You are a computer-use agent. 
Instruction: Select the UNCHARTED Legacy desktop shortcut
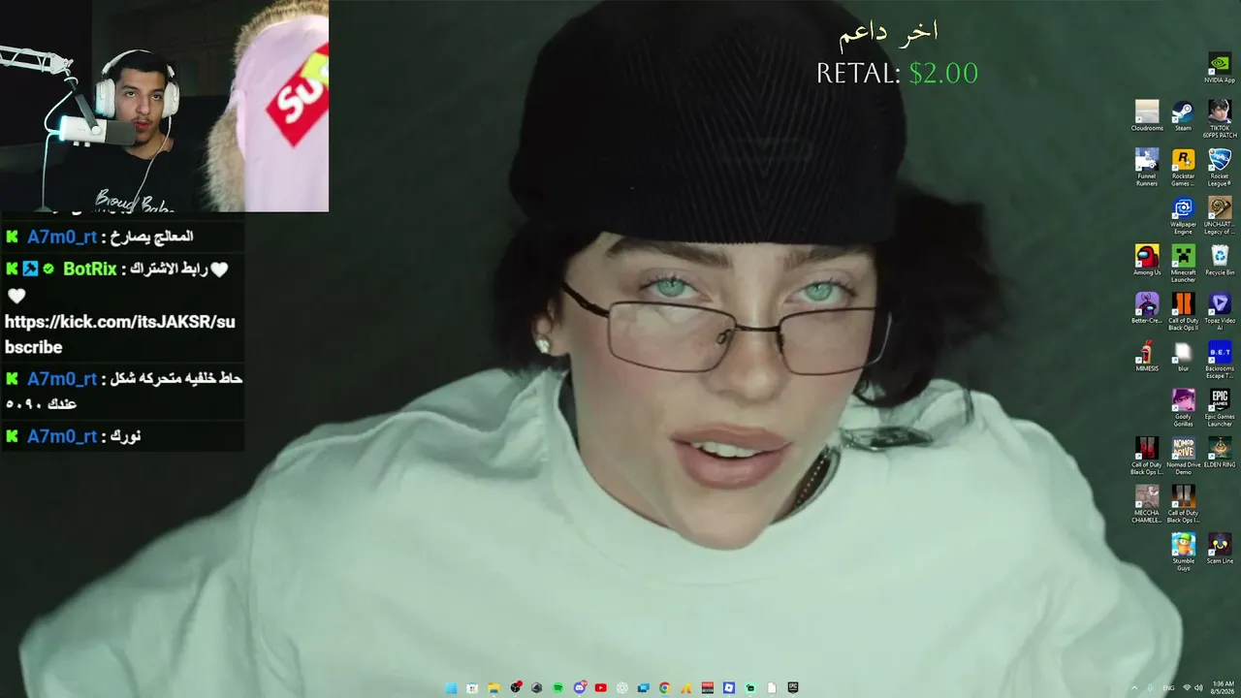1220,214
